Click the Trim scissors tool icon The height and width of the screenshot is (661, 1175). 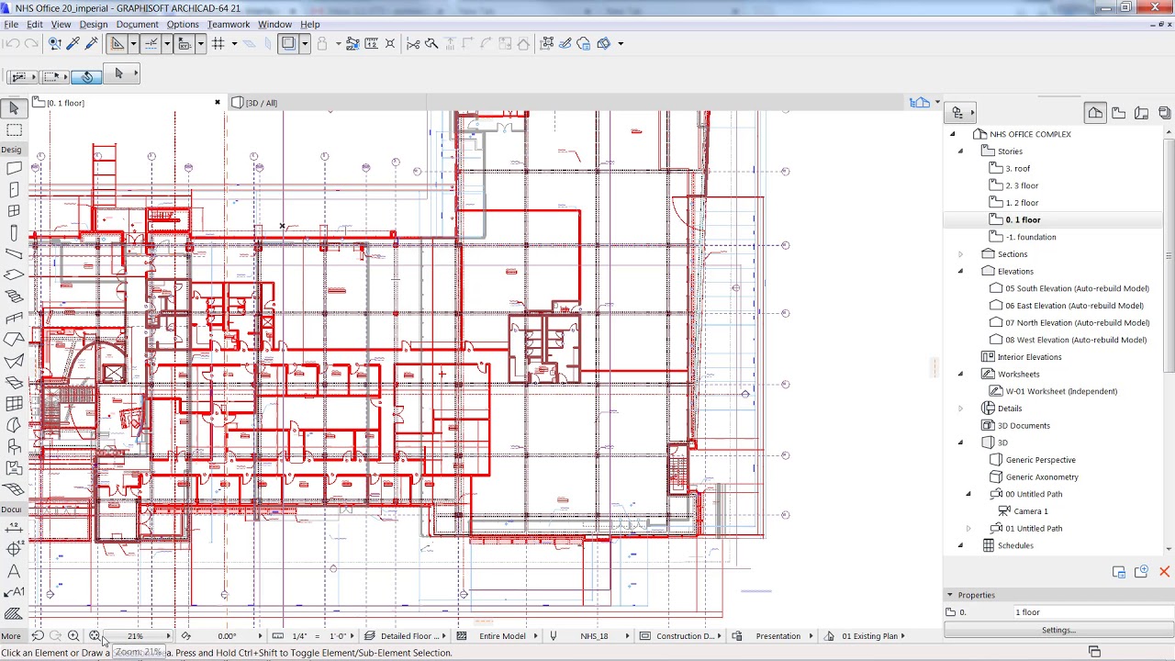[x=413, y=43]
